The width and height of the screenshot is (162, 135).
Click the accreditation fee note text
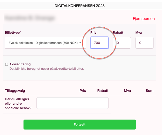tap(46, 69)
